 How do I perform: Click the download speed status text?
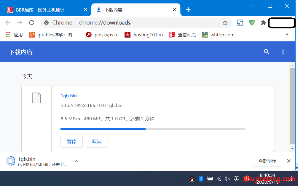click(x=107, y=119)
